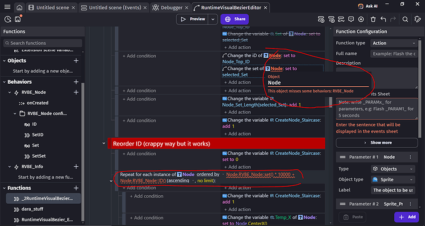Click the undo arrow icon
The image size is (425, 226).
pyautogui.click(x=383, y=19)
